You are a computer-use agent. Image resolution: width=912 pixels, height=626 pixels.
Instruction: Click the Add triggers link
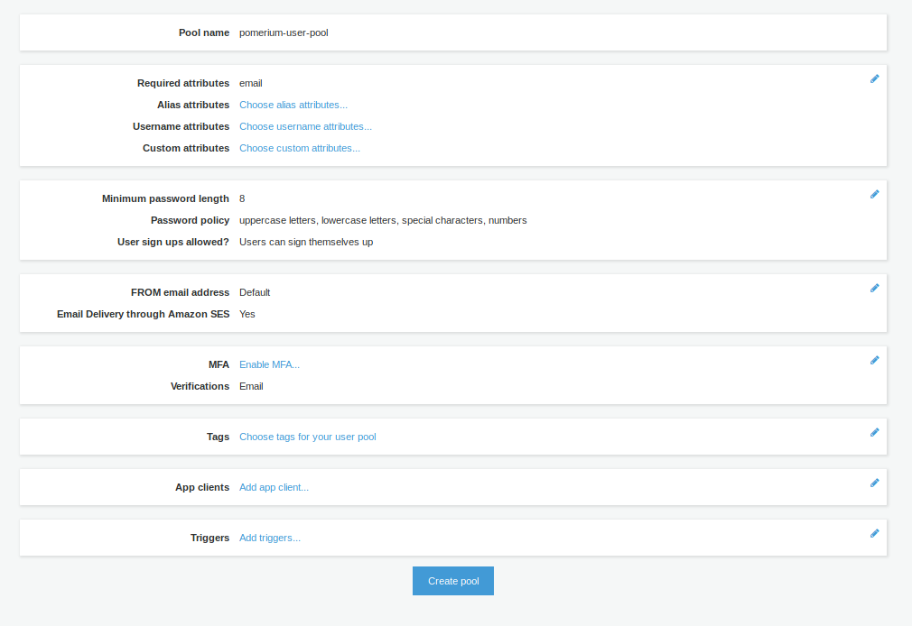[269, 538]
